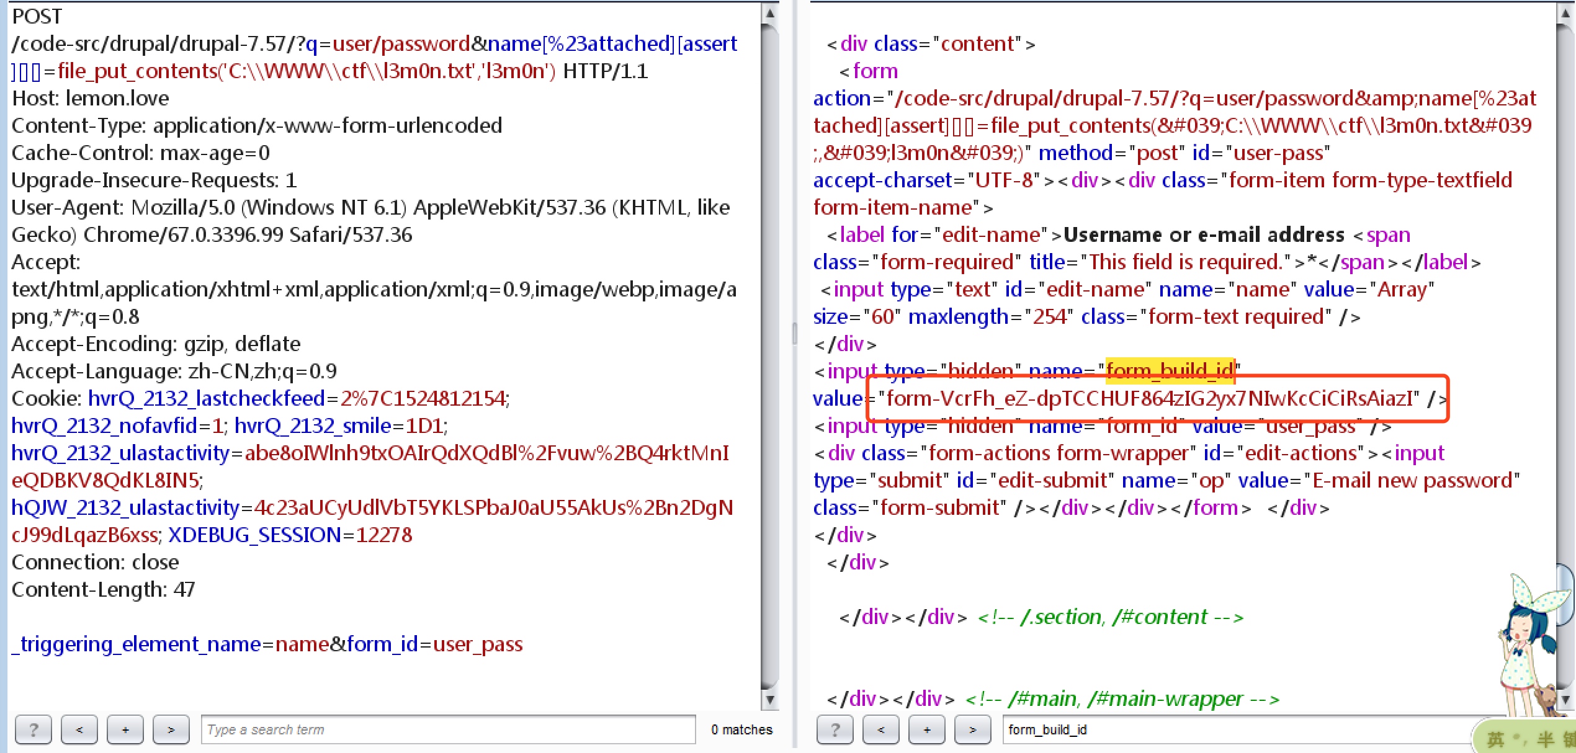
Task: Click the request pane search term field
Action: 447,729
